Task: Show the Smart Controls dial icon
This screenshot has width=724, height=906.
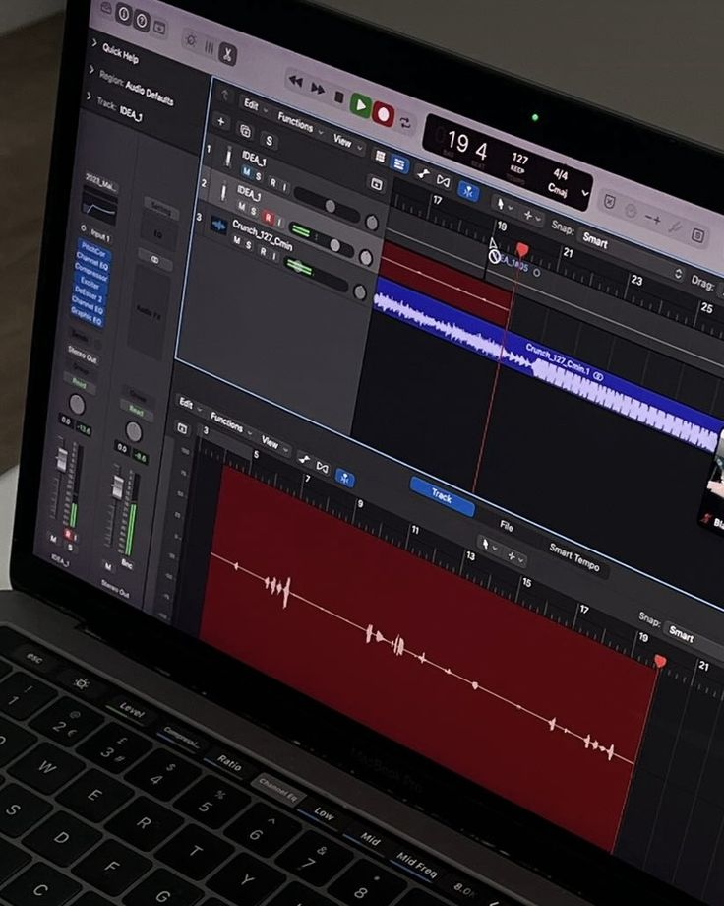Action: tap(190, 39)
